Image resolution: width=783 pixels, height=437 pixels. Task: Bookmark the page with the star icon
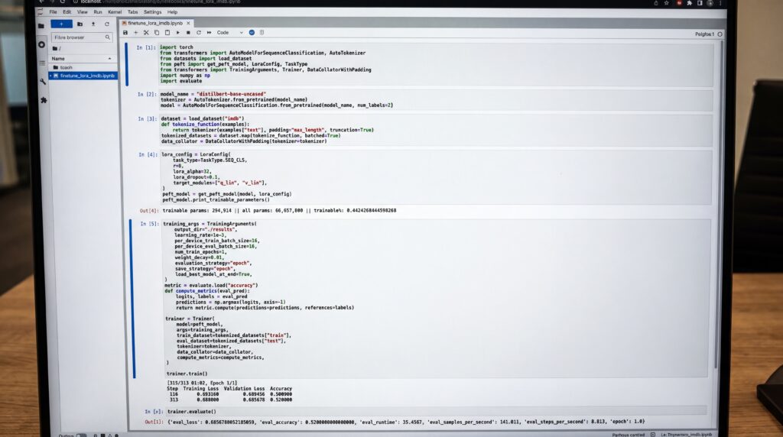(x=667, y=2)
